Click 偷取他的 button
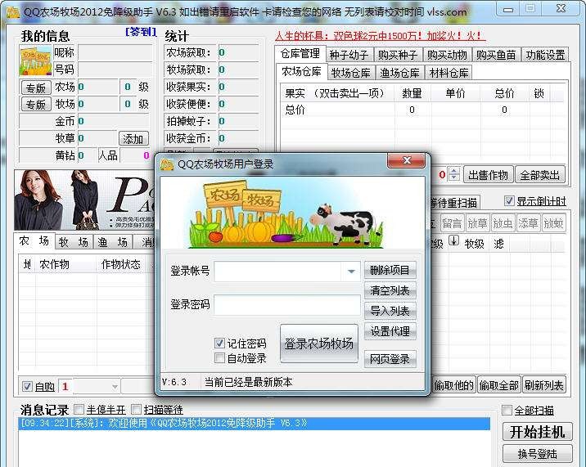The width and height of the screenshot is (586, 467). coord(454,385)
